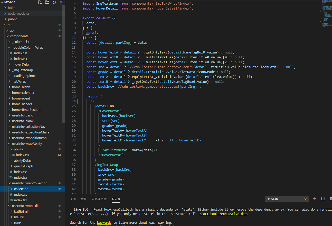Click the HoverDetail opening tag on line 26
332x226 pixels.
110,111
